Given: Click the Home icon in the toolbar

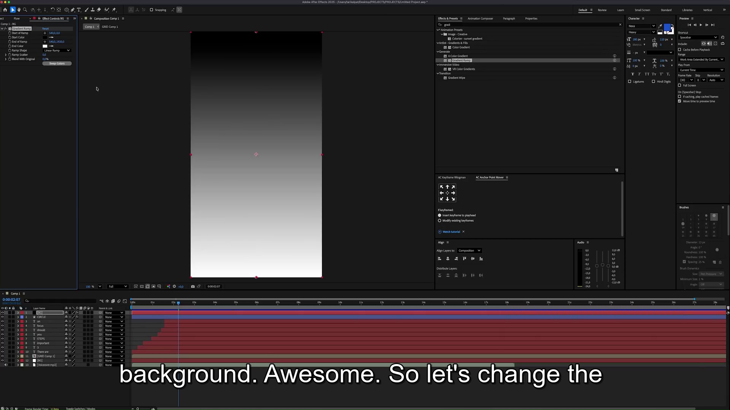Looking at the screenshot, I should coord(5,10).
